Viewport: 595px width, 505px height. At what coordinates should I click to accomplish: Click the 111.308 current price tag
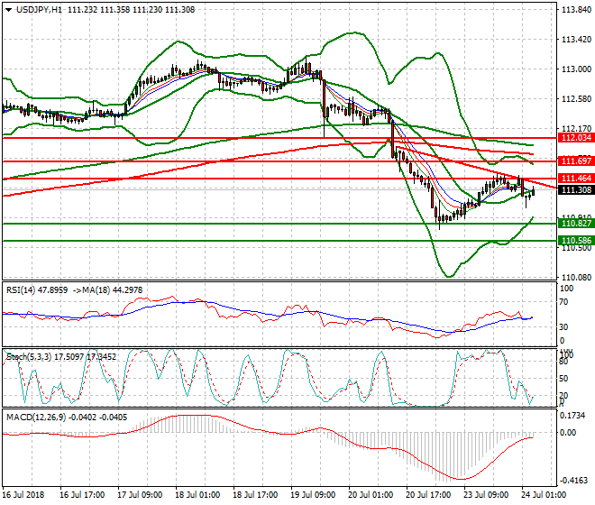coord(575,190)
